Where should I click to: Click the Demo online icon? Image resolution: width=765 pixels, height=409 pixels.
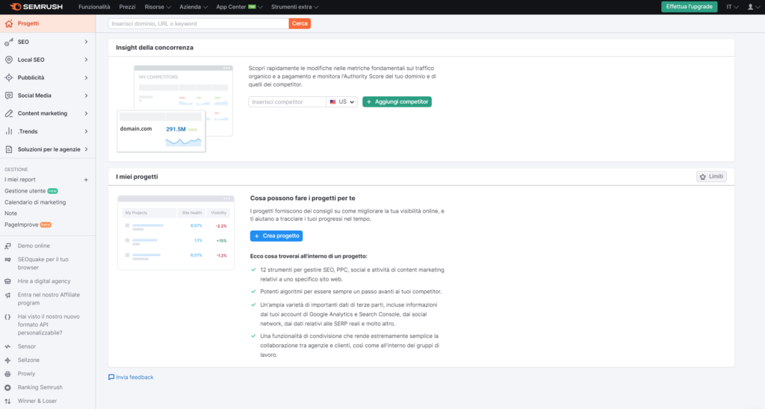click(x=7, y=246)
